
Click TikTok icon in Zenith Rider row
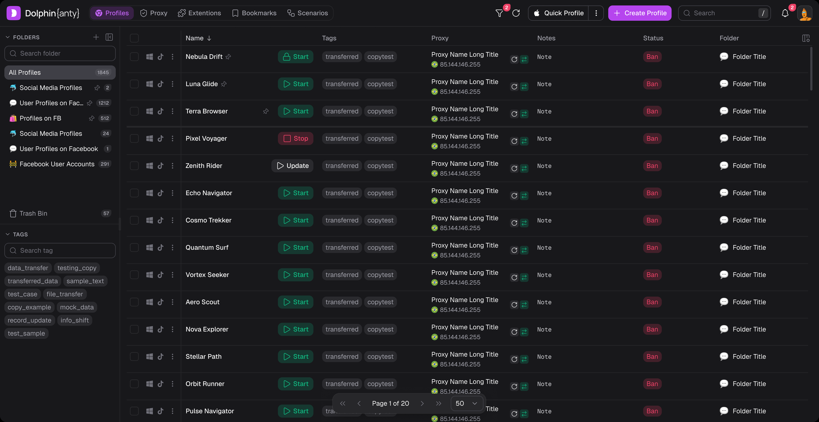(161, 166)
